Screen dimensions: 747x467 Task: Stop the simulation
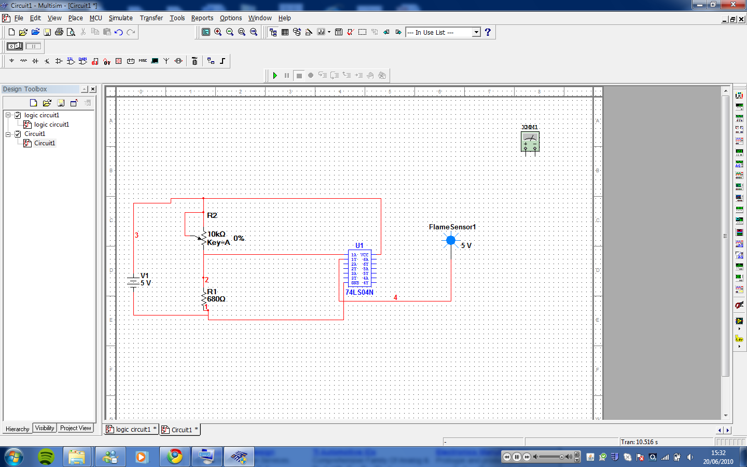[x=299, y=75]
